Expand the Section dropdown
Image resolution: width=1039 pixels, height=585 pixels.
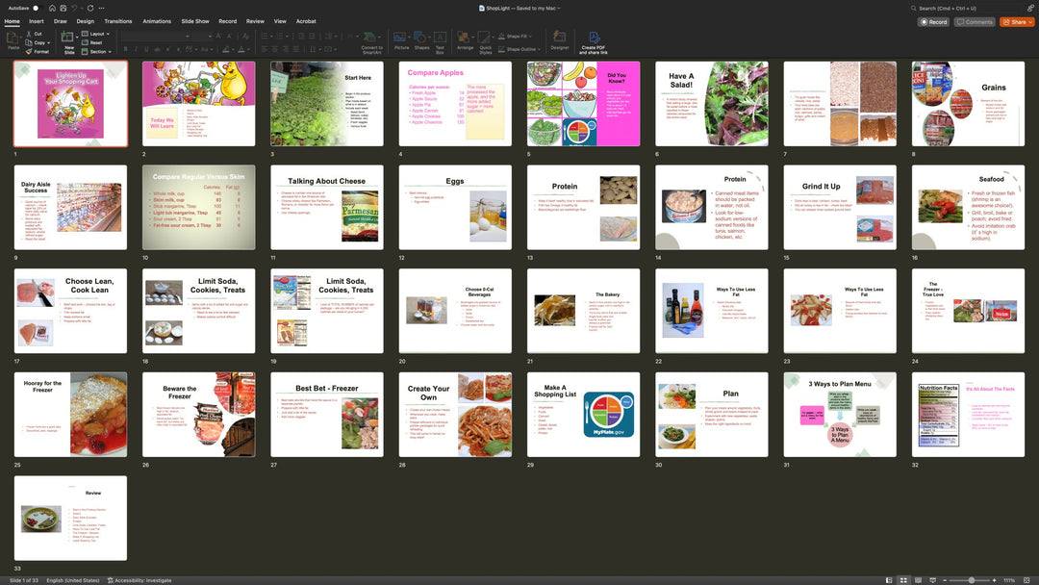99,51
